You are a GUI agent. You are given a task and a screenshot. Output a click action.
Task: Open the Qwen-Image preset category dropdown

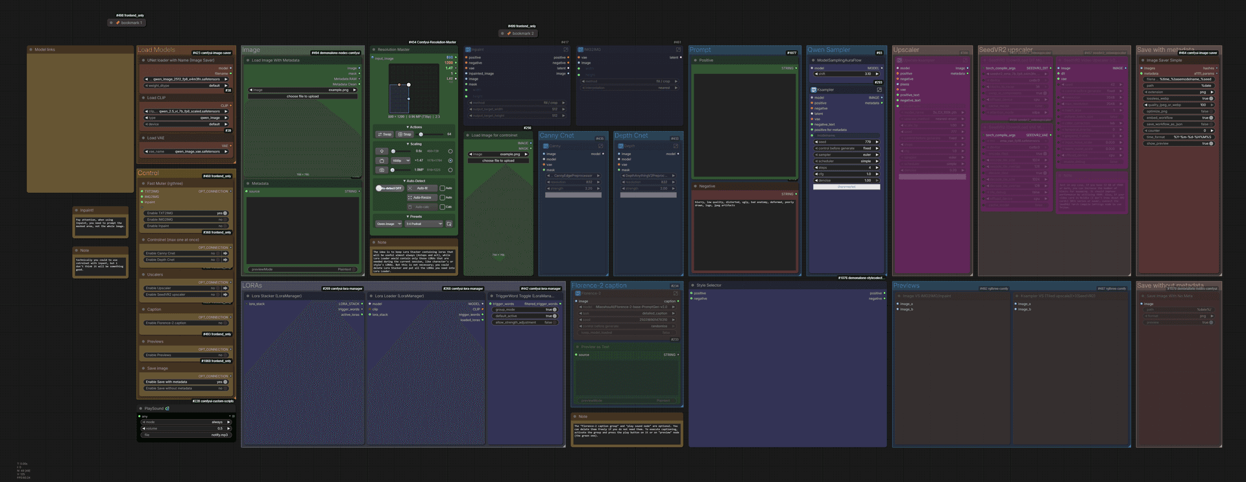pyautogui.click(x=389, y=224)
